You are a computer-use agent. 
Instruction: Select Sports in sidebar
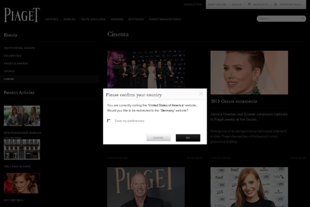pyautogui.click(x=9, y=71)
